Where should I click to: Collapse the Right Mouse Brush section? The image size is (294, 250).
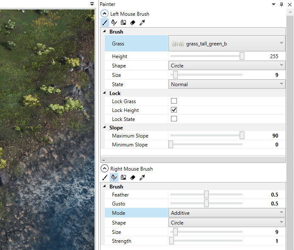pyautogui.click(x=104, y=169)
